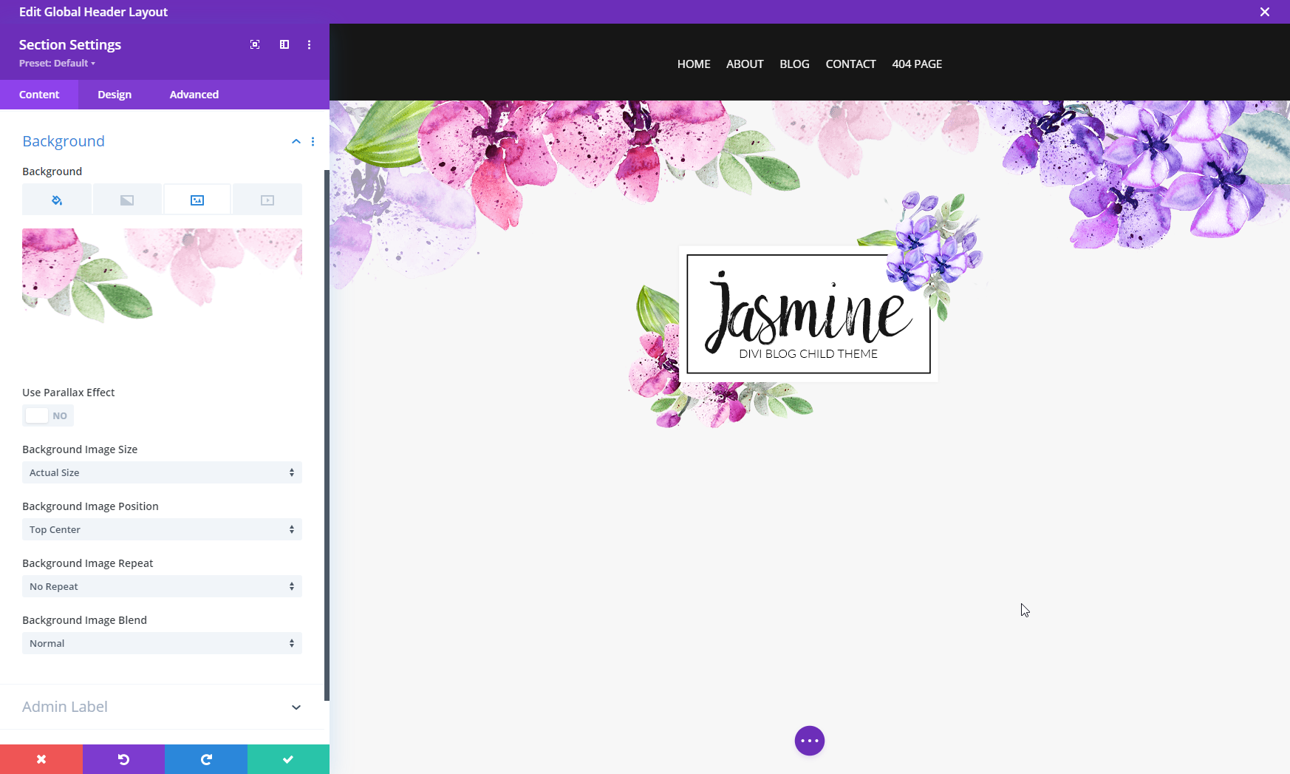
Task: Open the Preset: Default dropdown
Action: [57, 64]
